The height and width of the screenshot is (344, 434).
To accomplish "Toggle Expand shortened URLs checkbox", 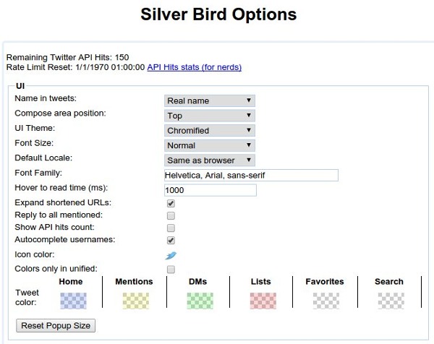I will coord(171,204).
